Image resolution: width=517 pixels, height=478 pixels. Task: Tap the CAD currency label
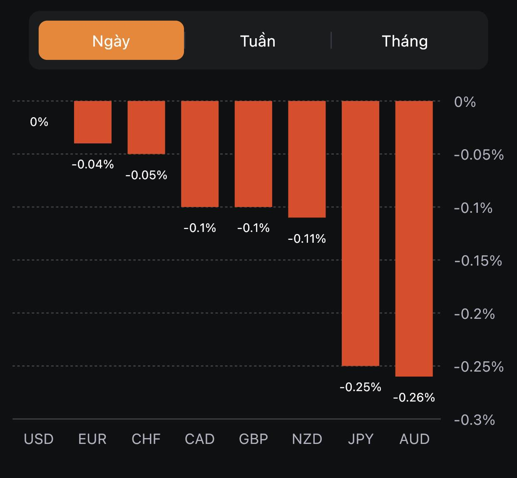(x=200, y=439)
